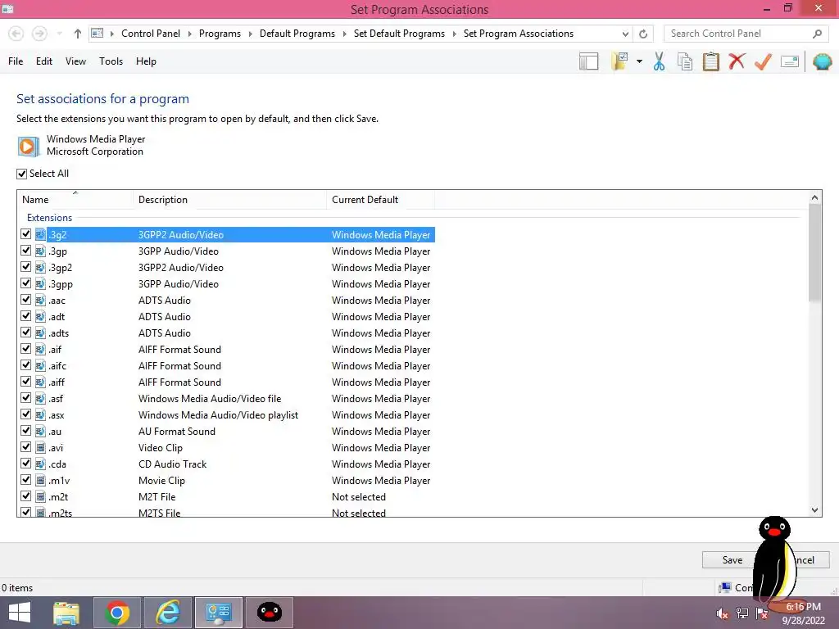Open the Pingu penguin app in taskbar

point(270,613)
